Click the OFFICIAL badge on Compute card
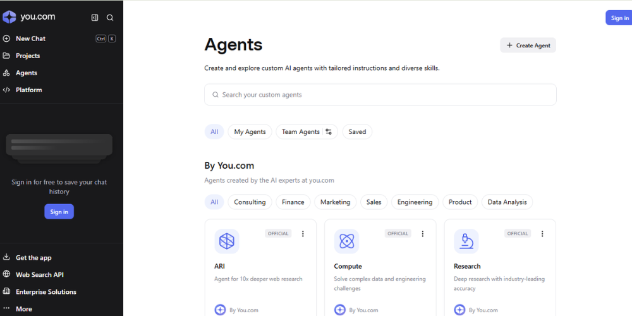The width and height of the screenshot is (632, 316). (398, 233)
